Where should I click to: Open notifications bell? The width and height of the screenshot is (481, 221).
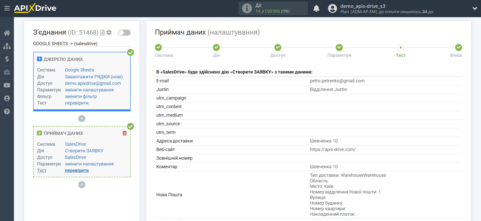316,8
